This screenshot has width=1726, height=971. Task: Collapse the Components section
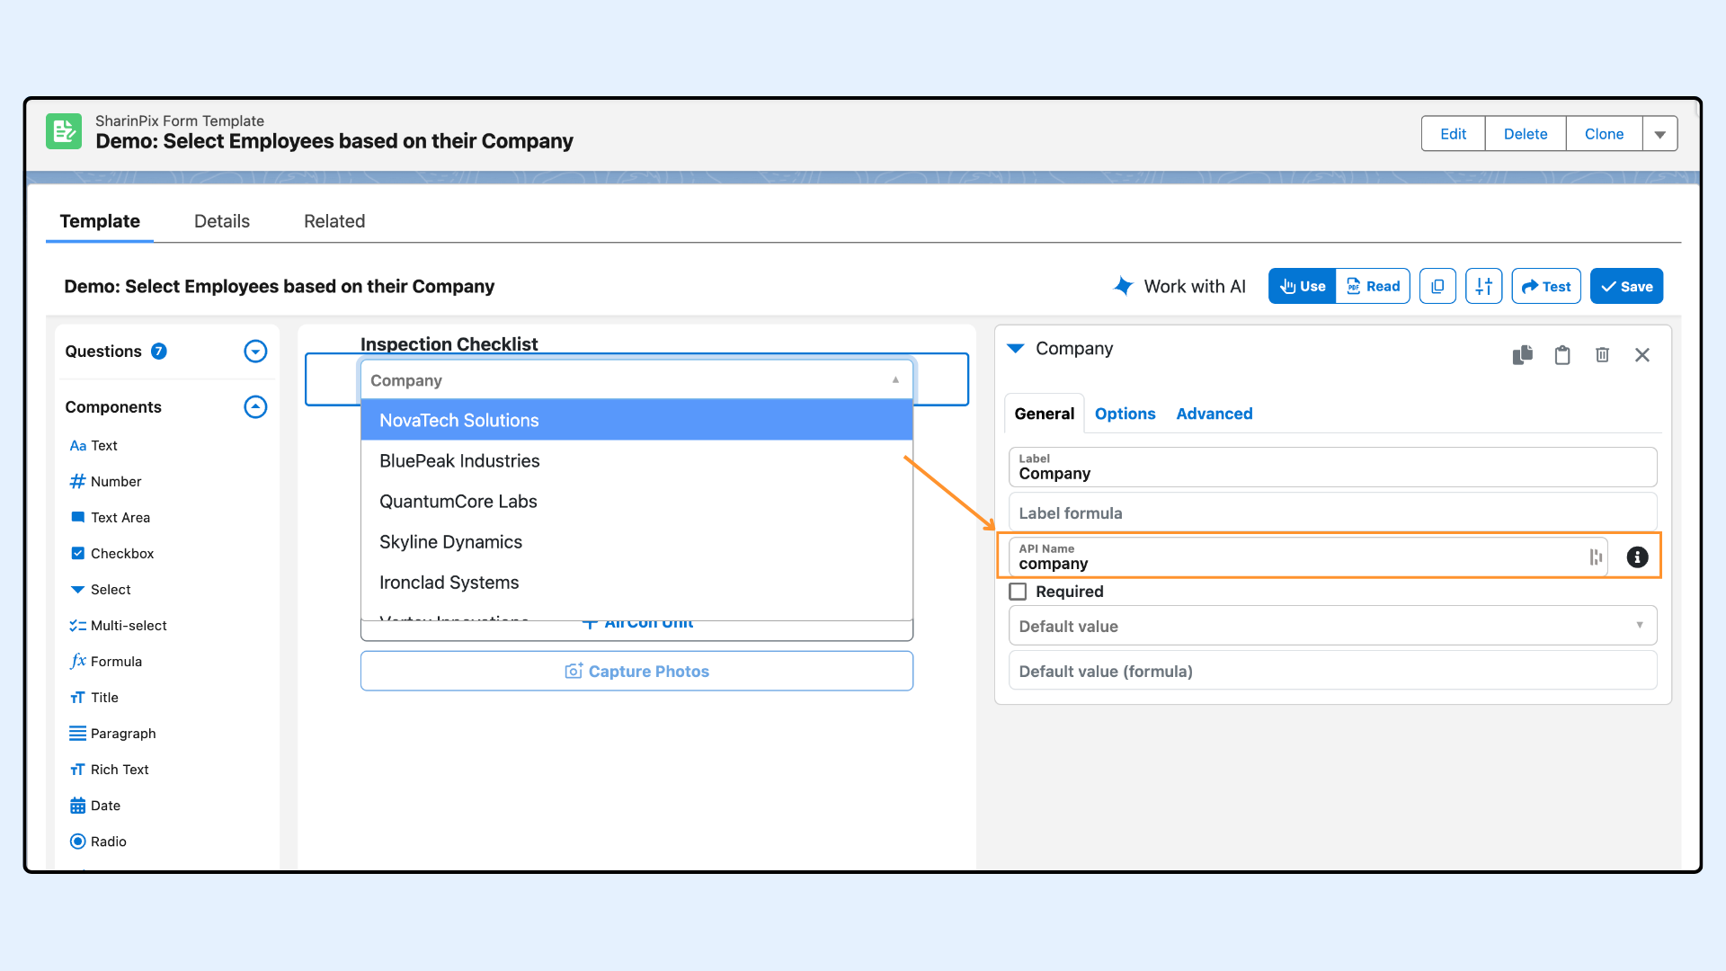[255, 407]
